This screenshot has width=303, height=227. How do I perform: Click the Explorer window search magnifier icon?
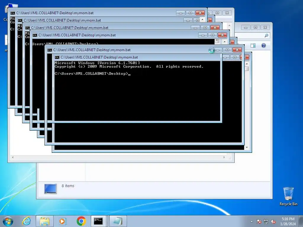(266, 35)
